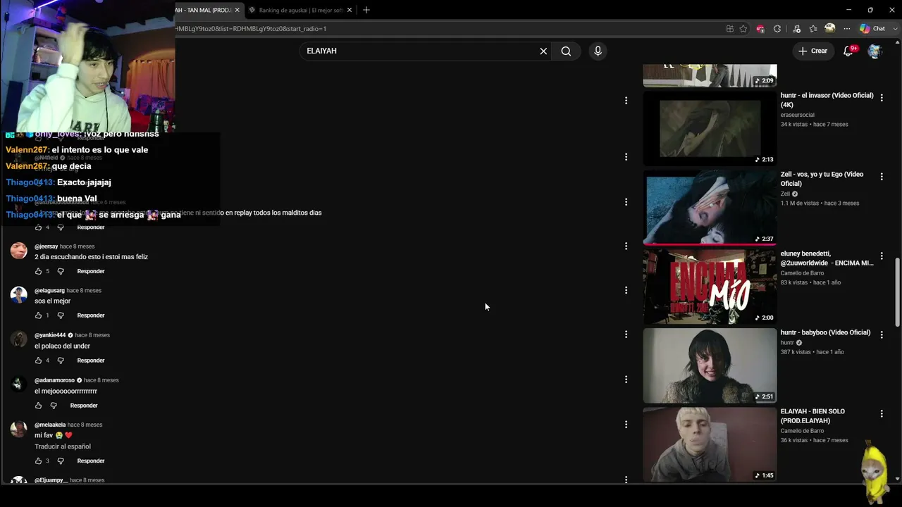Reply to 'el polaco del under' comment
The image size is (902, 507).
point(91,361)
